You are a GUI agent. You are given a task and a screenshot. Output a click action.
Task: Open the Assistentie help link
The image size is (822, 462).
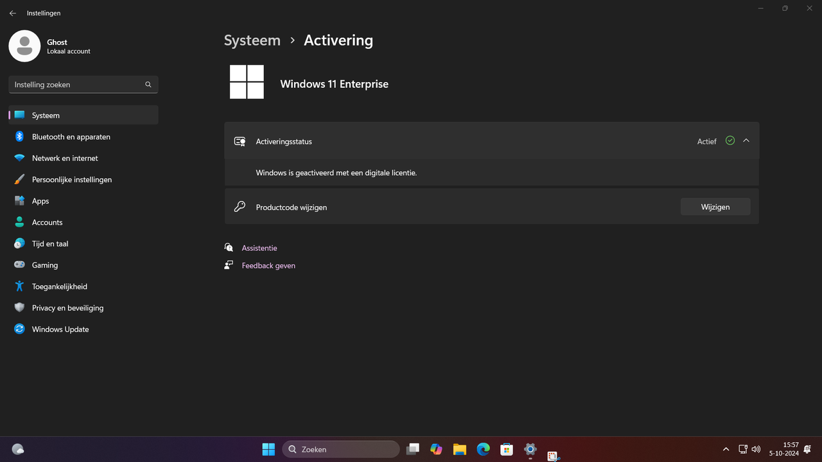click(x=259, y=248)
